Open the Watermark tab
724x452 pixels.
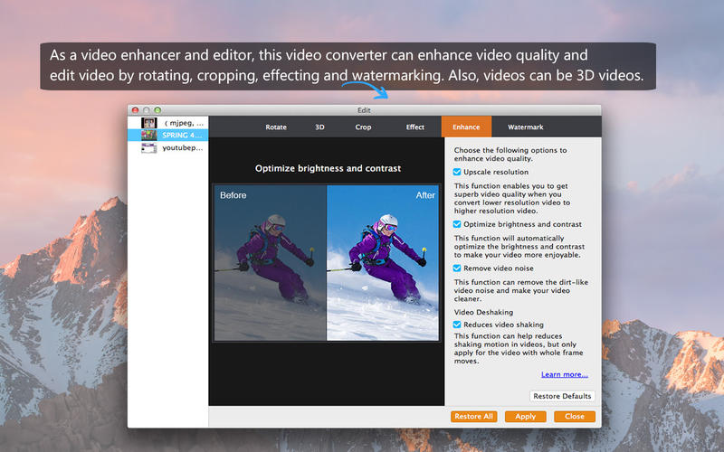click(525, 127)
